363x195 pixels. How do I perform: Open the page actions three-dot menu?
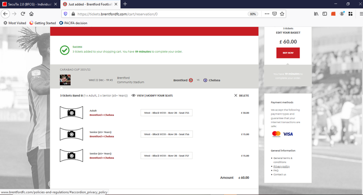tap(267, 14)
